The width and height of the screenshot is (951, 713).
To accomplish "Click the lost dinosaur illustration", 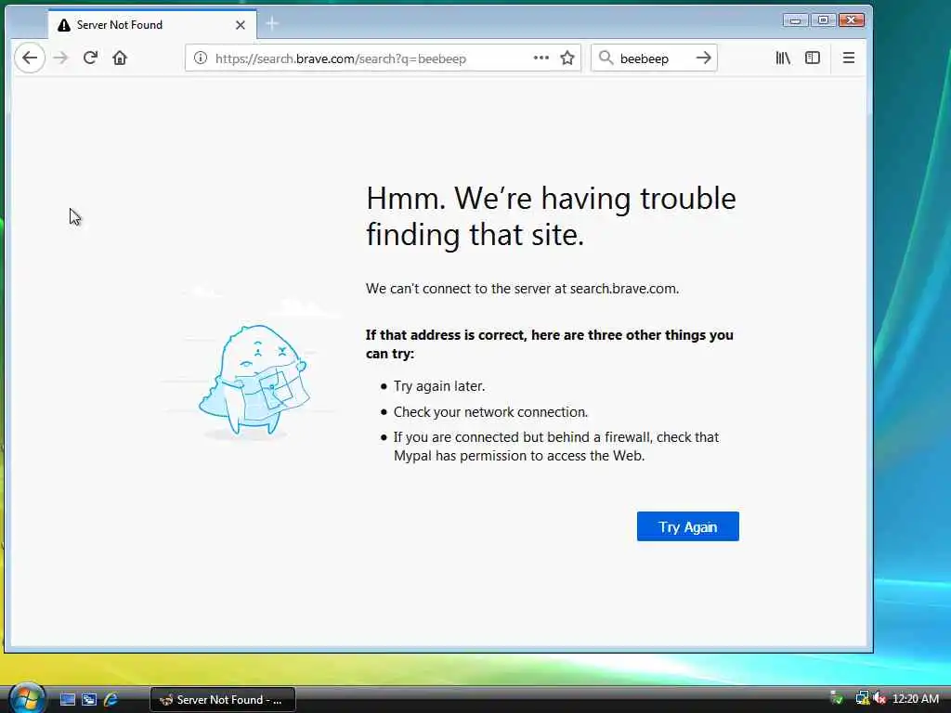I will (254, 380).
